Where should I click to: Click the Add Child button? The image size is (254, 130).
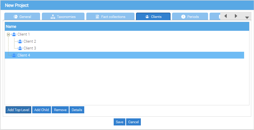(42, 110)
